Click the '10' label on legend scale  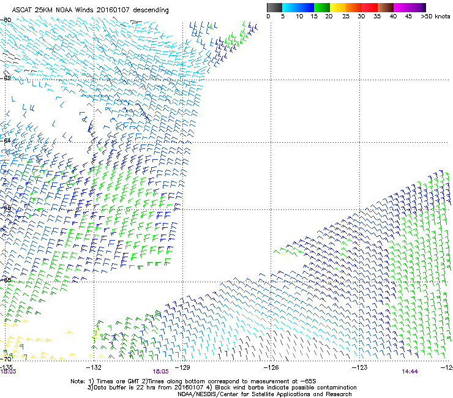(299, 17)
